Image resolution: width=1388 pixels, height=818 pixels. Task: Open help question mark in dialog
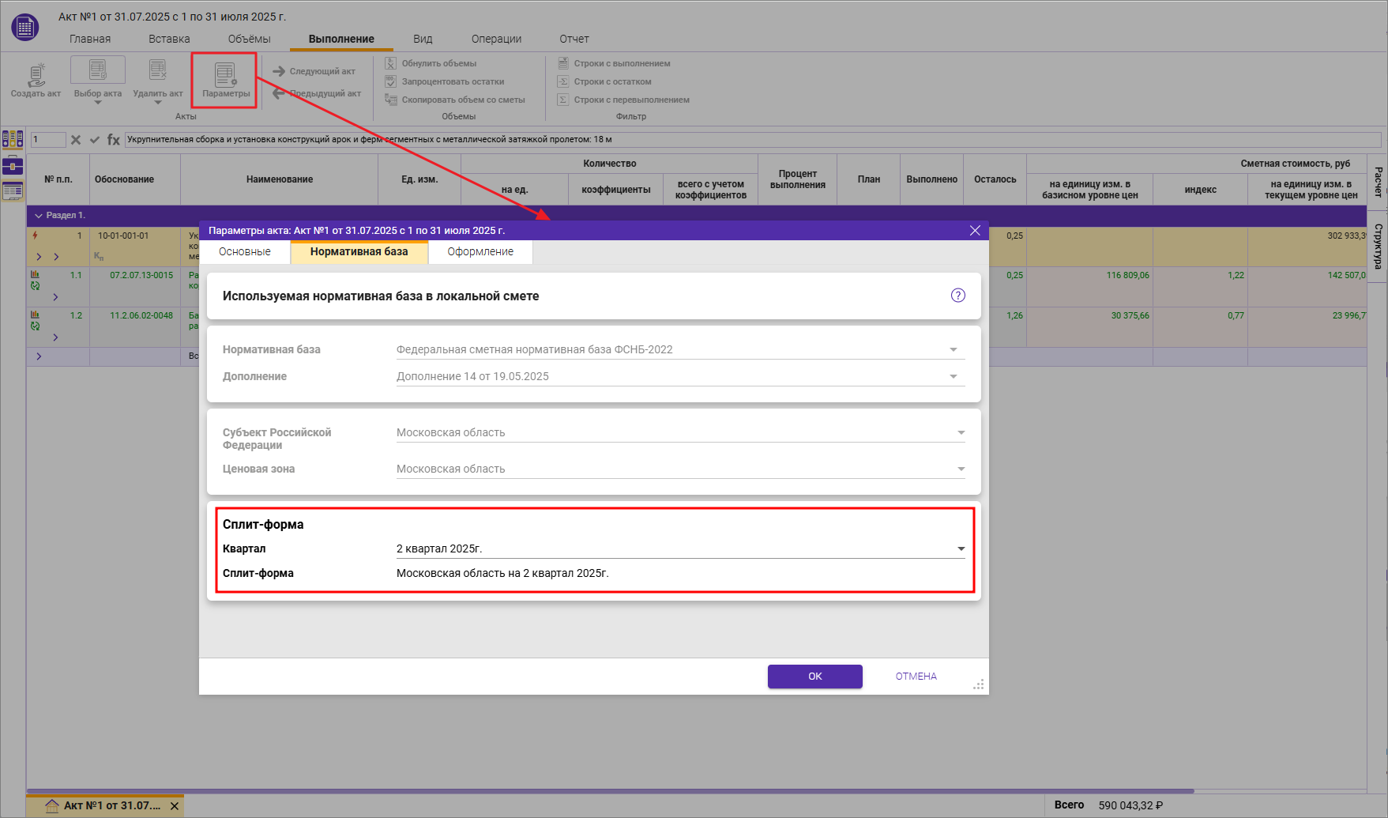(957, 296)
